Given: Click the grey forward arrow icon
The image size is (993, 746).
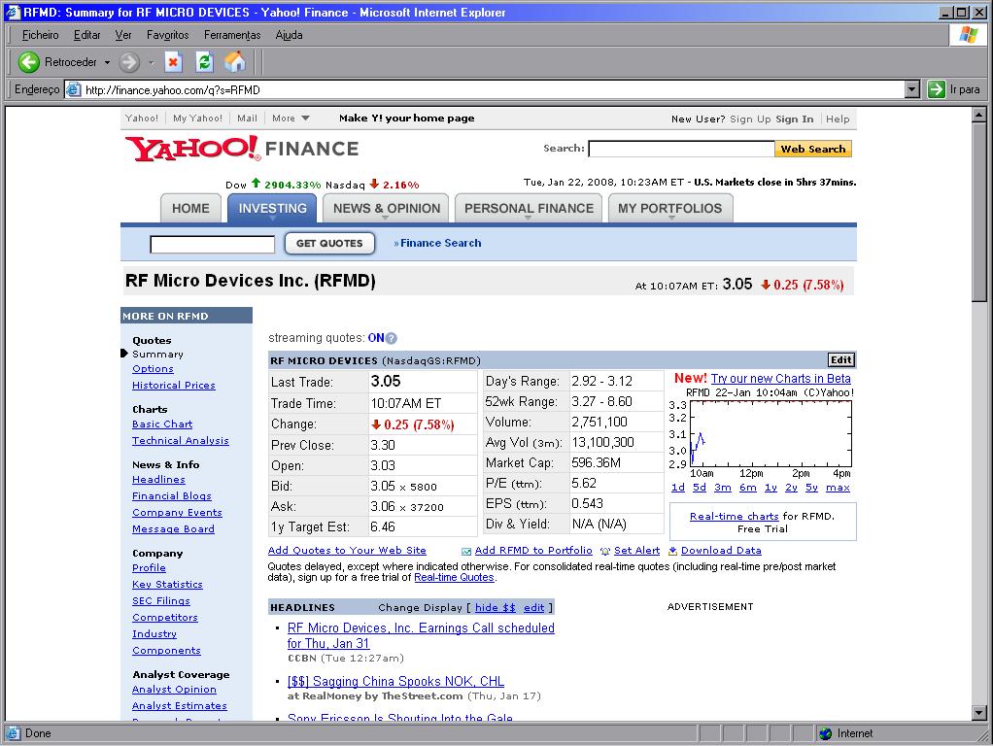Looking at the screenshot, I should tap(129, 62).
